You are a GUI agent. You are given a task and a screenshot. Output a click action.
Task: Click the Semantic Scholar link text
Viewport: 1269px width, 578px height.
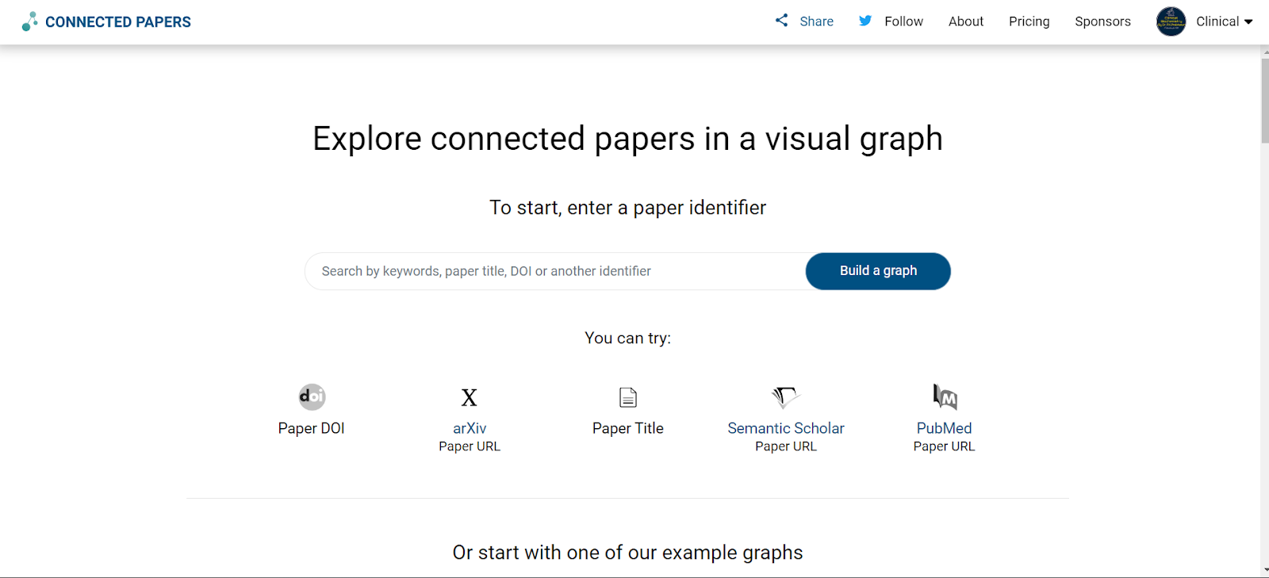coord(786,428)
